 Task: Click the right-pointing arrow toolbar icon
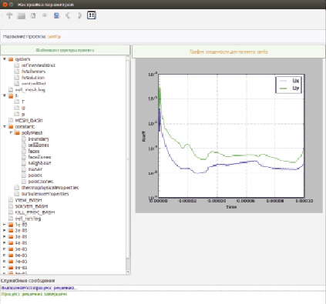[x=79, y=15]
